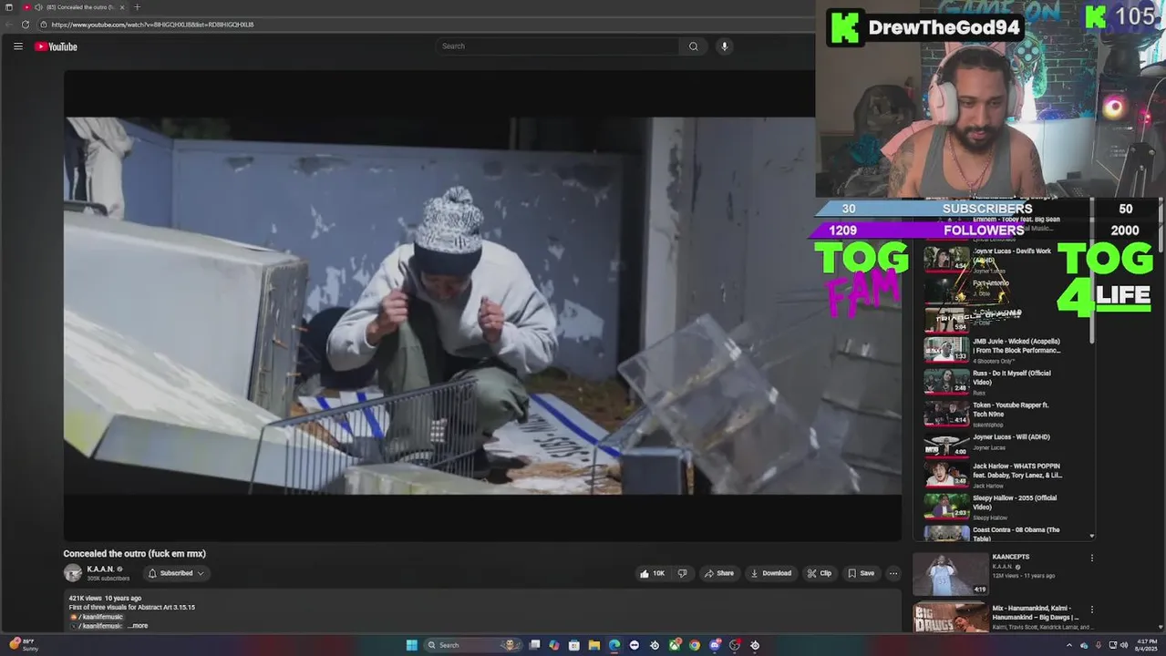Go to the YouTube home logo
The height and width of the screenshot is (656, 1166).
tap(56, 46)
